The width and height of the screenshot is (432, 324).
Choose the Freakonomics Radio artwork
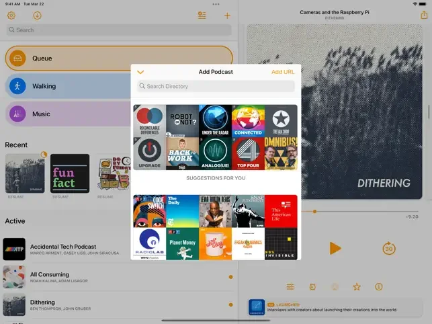click(248, 244)
